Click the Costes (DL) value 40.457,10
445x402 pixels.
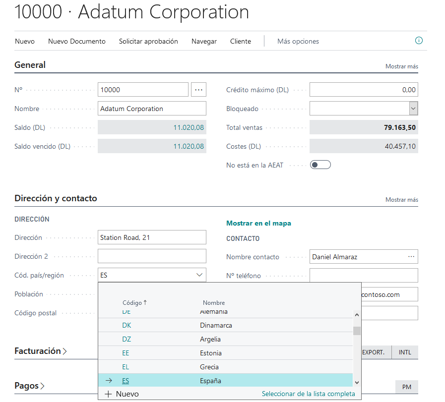pos(400,146)
